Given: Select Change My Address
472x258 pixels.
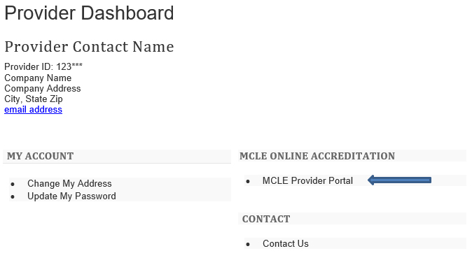Looking at the screenshot, I should (x=69, y=183).
